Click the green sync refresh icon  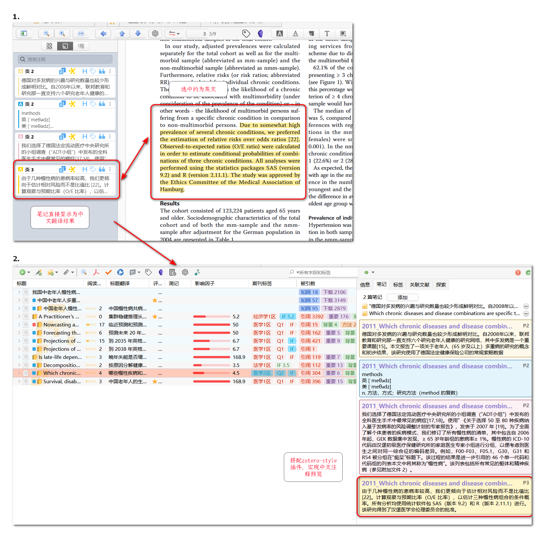(528, 273)
